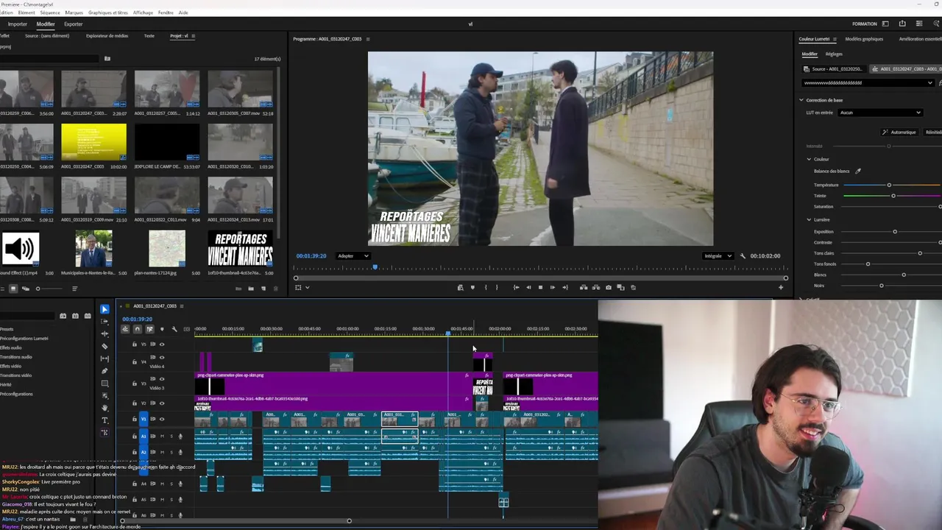Collapse the Lumière section
Screen dimensions: 942x530
coord(809,219)
